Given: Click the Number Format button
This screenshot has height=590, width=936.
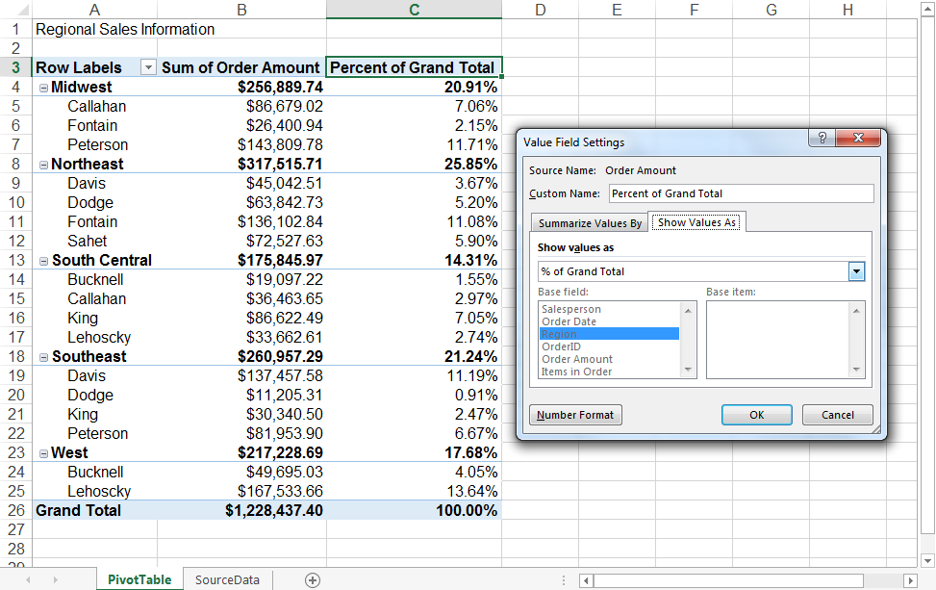Looking at the screenshot, I should (x=574, y=415).
